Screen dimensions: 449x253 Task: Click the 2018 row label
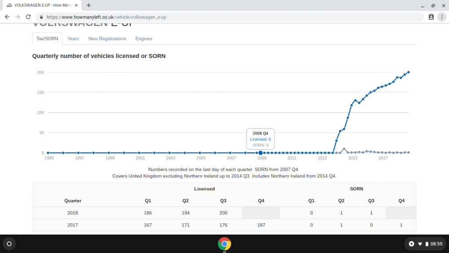coord(72,213)
